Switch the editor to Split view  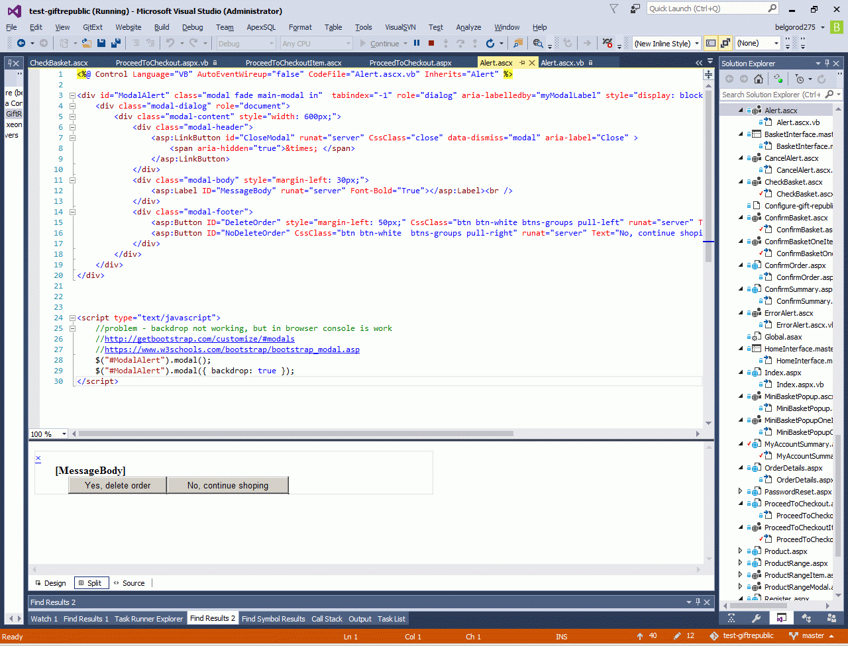90,583
